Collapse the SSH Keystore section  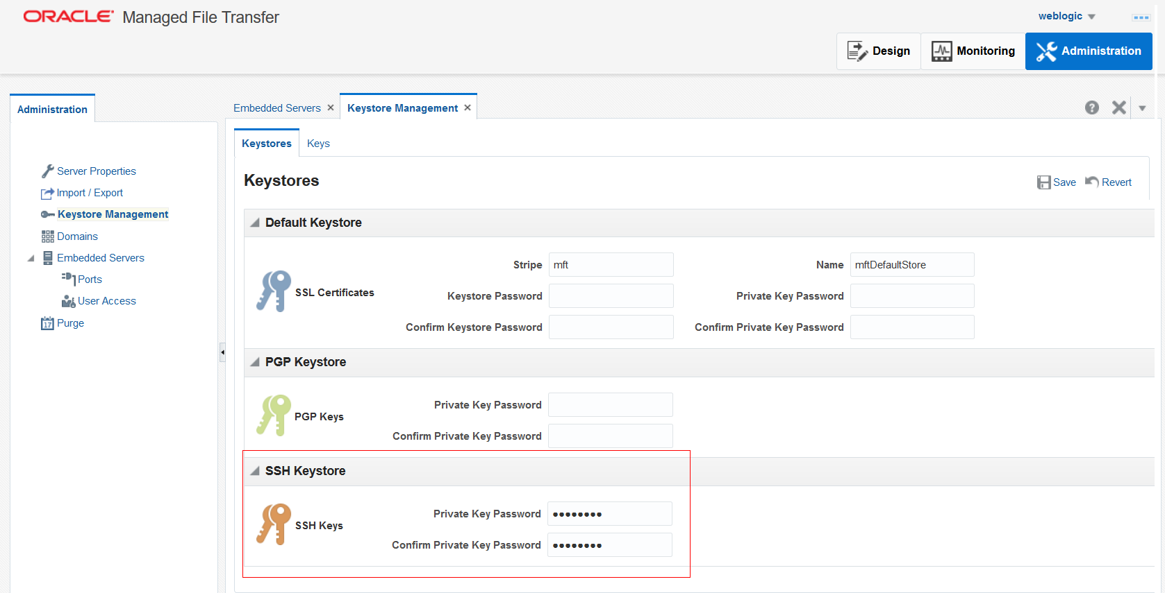point(255,471)
